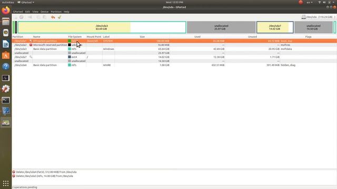Image resolution: width=337 pixels, height=189 pixels.
Task: Click the delete icon beside the /dev/sda5 operation
Action: (14, 176)
